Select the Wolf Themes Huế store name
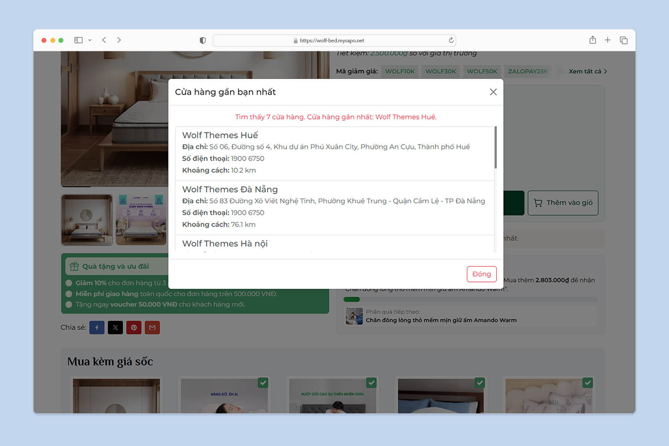 [x=220, y=135]
